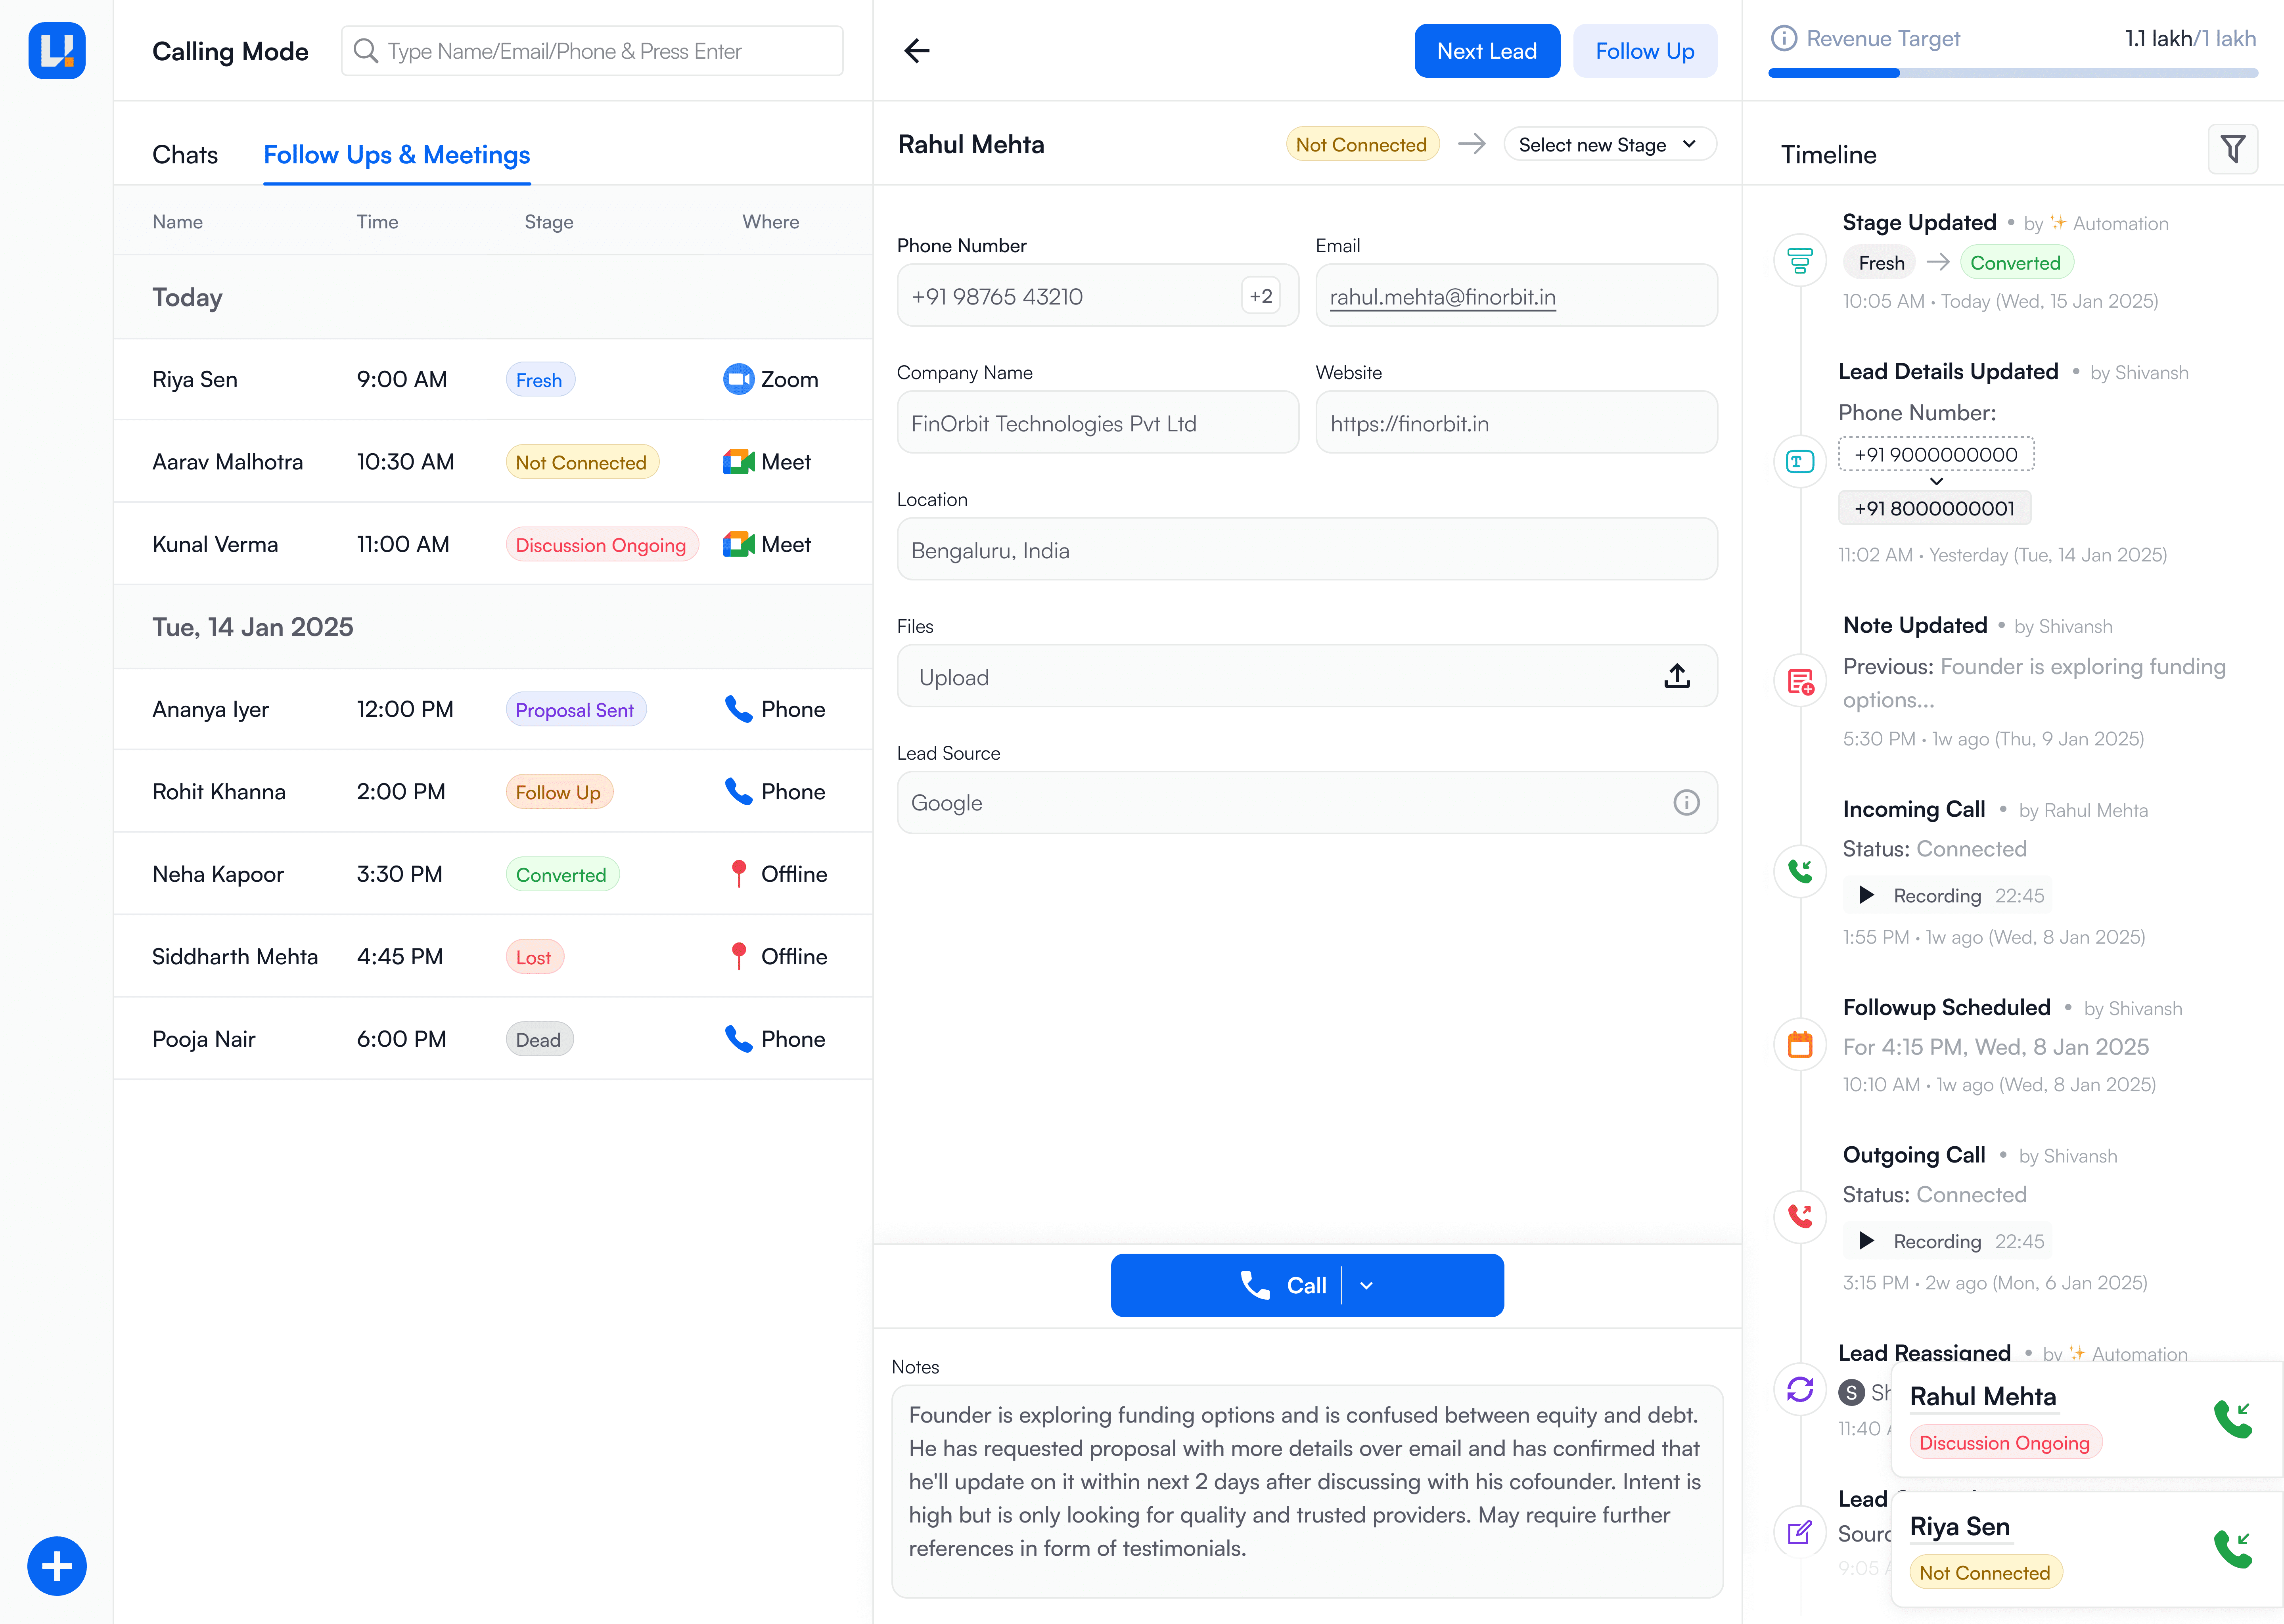
Task: Click the info icon beside Lead Source
Action: [x=1687, y=802]
